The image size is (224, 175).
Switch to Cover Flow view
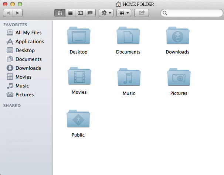tap(90, 13)
